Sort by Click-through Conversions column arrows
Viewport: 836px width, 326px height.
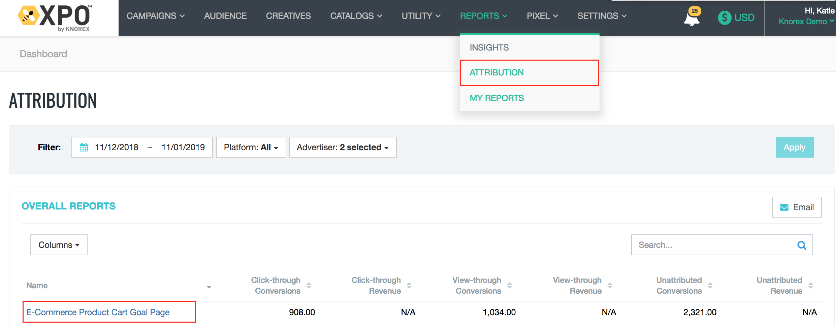click(x=309, y=286)
